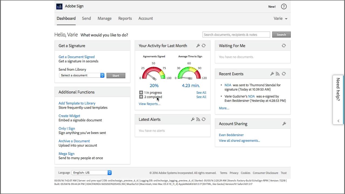Open the Cookies footer link

(x=246, y=173)
